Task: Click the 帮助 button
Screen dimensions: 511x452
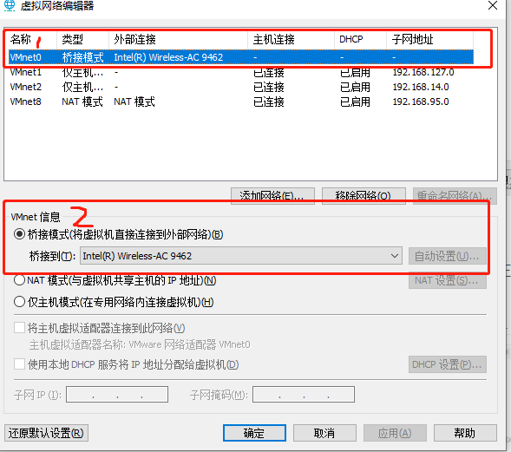Action: (x=465, y=433)
